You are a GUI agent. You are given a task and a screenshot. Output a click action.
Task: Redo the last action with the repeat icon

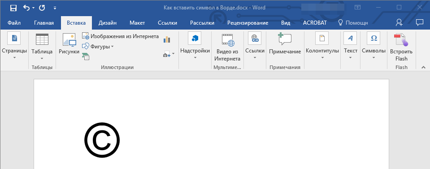click(42, 8)
